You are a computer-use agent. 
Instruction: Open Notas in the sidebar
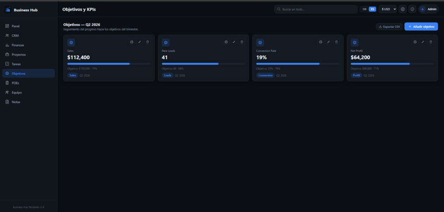click(28, 102)
